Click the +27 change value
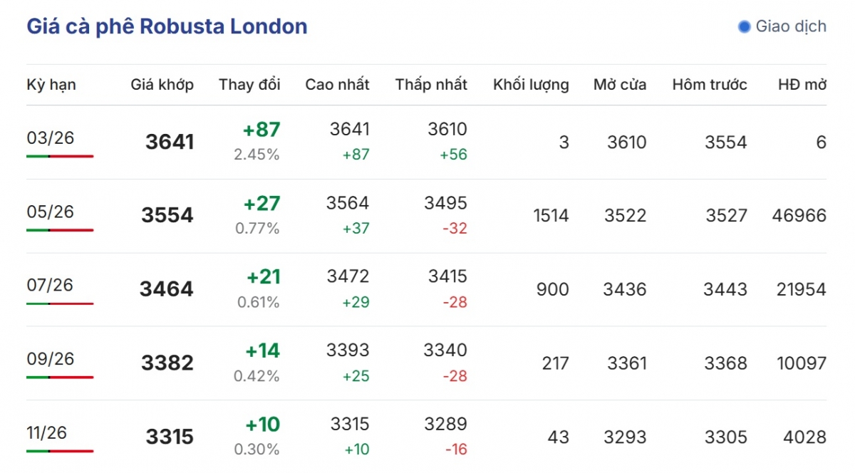Image resolution: width=855 pixels, height=473 pixels. click(x=262, y=204)
